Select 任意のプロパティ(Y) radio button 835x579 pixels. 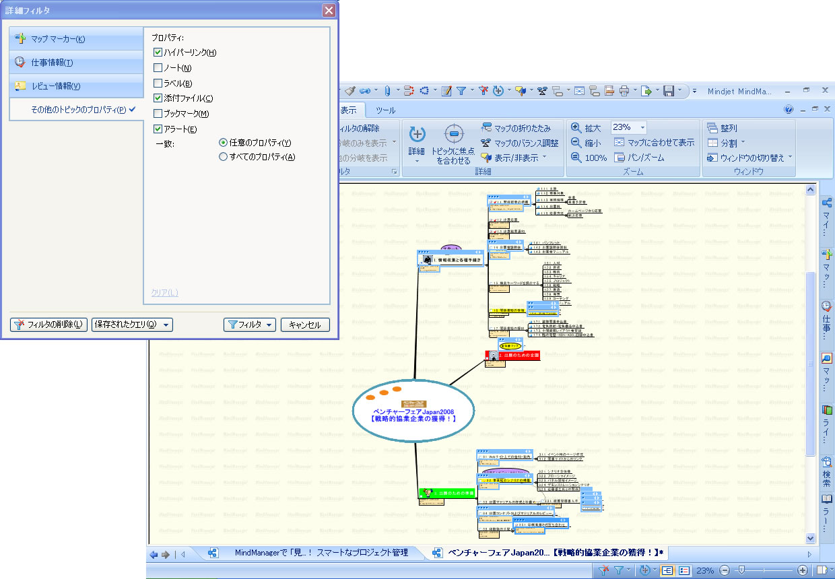click(x=223, y=143)
